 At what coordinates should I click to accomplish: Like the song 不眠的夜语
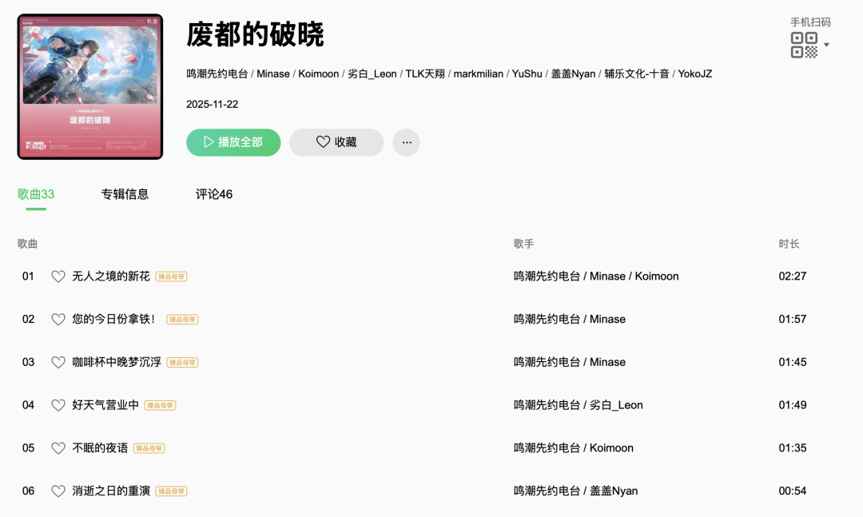click(x=58, y=448)
